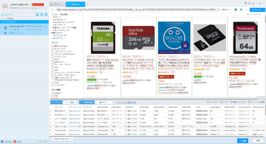Click the ページ番号の設定 tab label
266x144 pixels.
(x=87, y=102)
